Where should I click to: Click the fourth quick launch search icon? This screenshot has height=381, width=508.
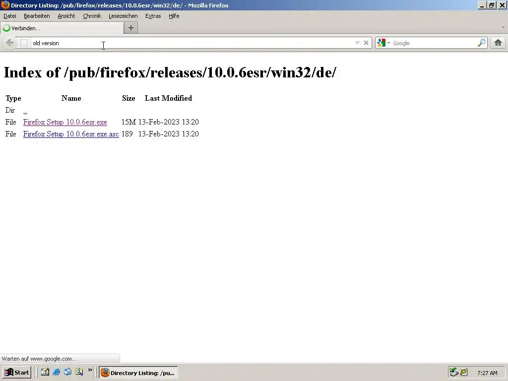tap(79, 372)
